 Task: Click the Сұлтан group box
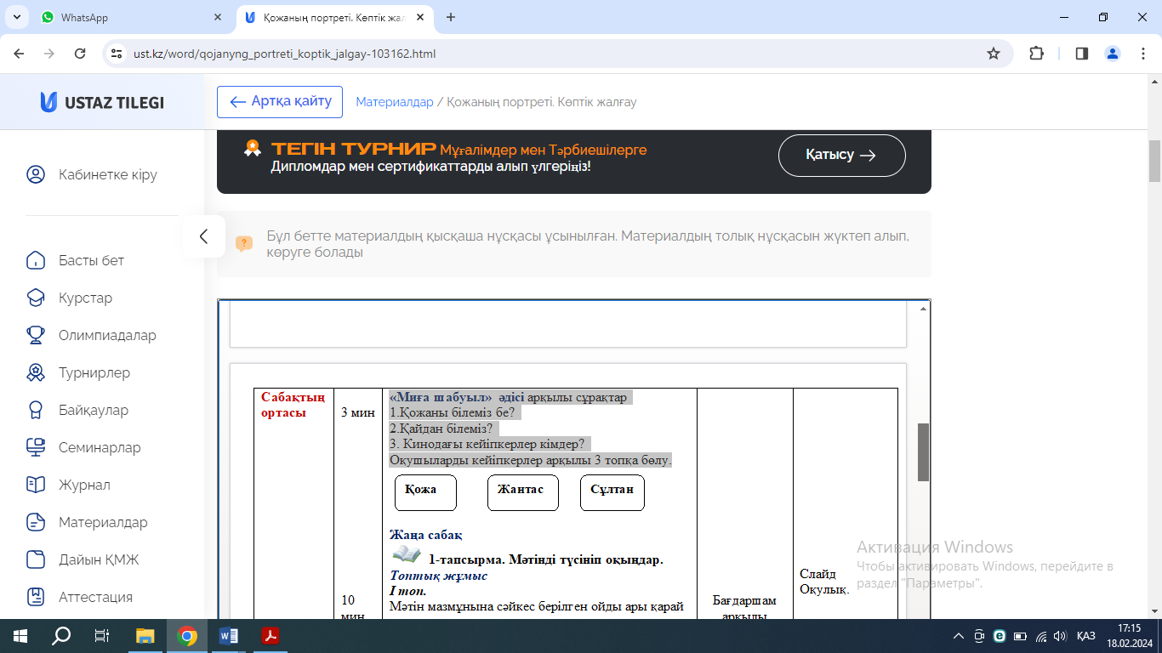(x=612, y=492)
